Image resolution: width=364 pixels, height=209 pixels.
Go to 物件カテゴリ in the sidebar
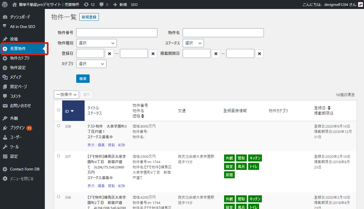20,58
